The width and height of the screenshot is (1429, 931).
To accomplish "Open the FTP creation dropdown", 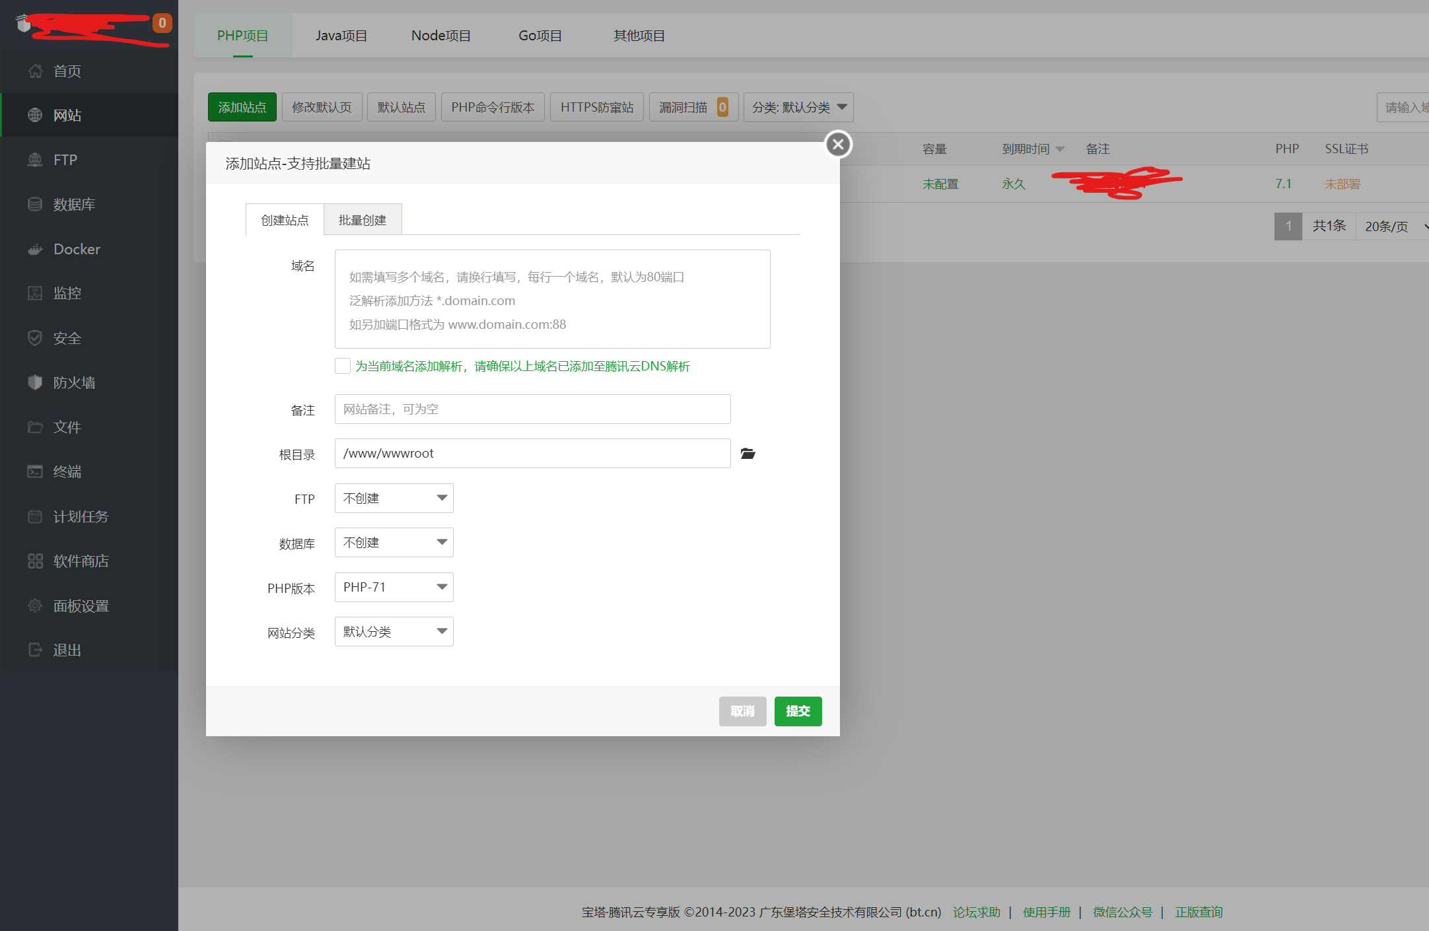I will coord(394,498).
